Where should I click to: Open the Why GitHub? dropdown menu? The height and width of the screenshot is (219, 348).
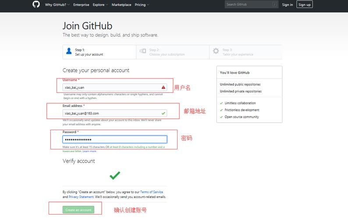(57, 5)
